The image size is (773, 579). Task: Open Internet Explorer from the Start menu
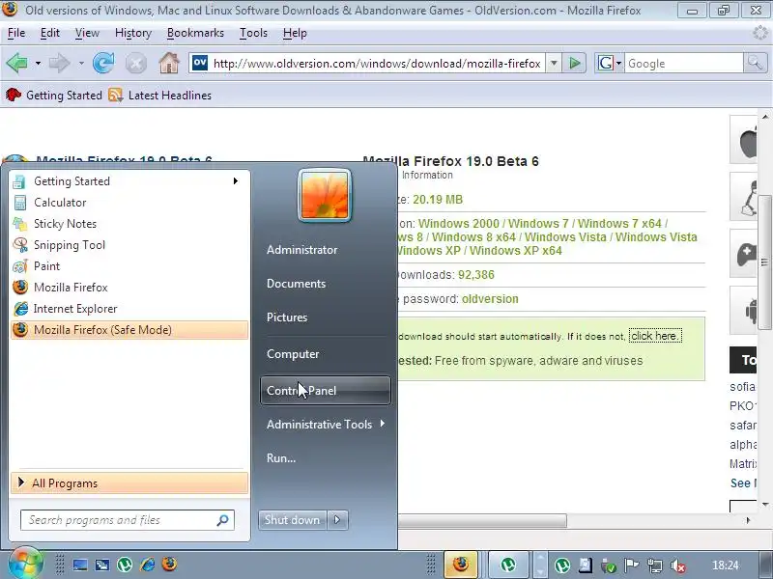click(x=129, y=309)
